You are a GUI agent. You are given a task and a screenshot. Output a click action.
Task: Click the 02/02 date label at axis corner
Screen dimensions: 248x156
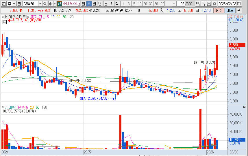coord(234,152)
